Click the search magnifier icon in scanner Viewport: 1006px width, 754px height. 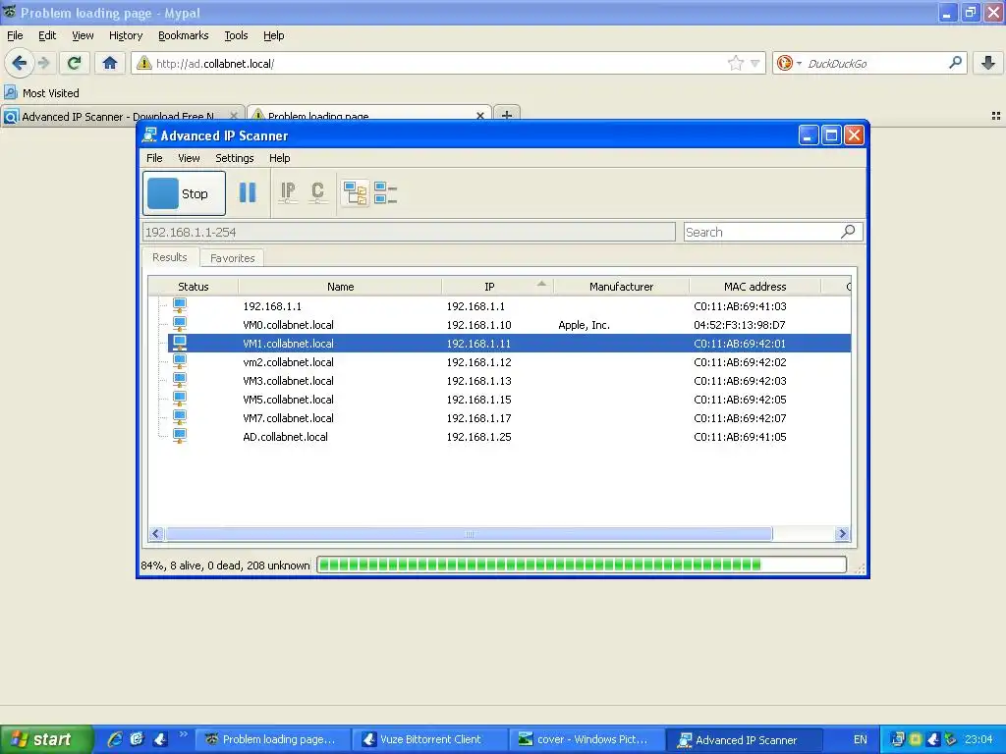848,232
